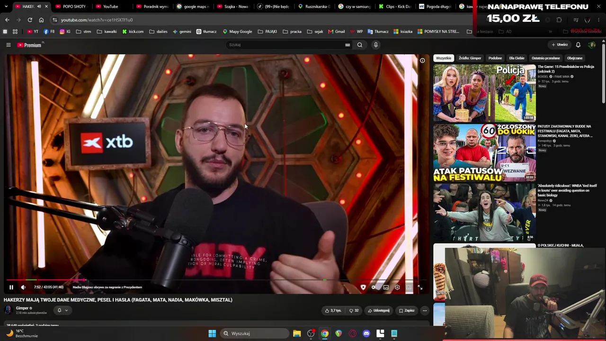Screen dimensions: 606x341
Task: Switch to the Clips - Kick tab
Action: click(396, 7)
